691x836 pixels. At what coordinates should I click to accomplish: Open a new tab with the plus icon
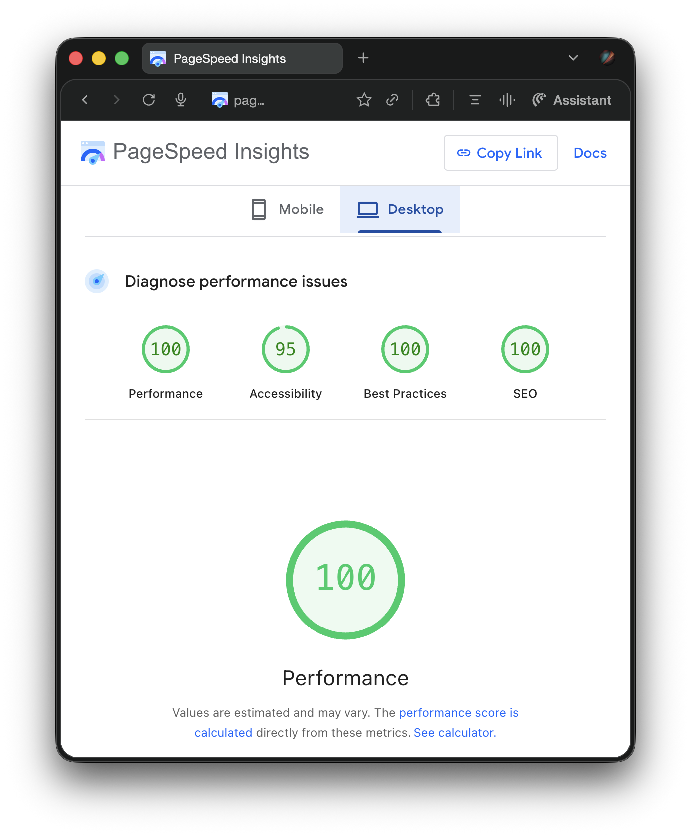363,58
